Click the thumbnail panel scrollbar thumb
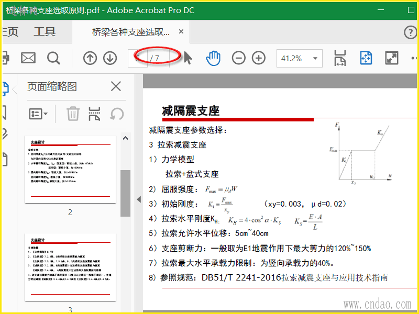Screen dimensions: 419x314 click(x=125, y=193)
